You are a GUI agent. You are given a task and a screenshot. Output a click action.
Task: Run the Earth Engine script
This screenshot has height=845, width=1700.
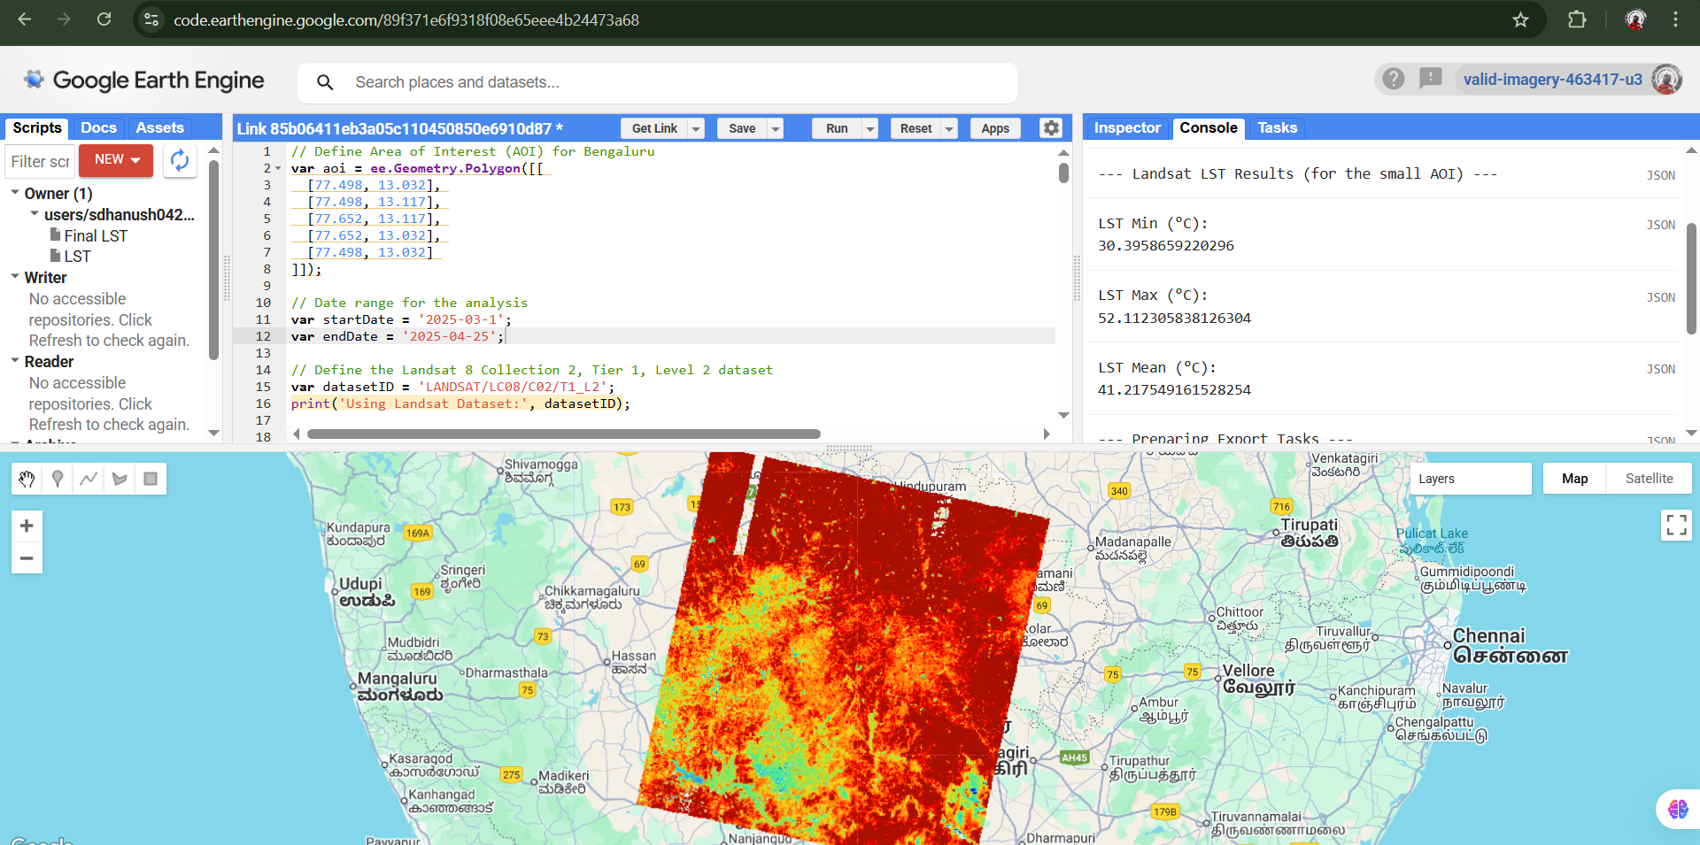[x=836, y=127]
